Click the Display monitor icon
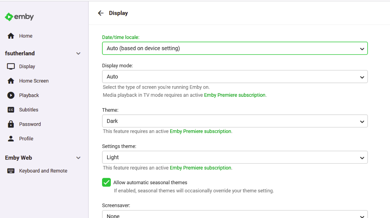Viewport: 390px width, 218px height. [11, 67]
